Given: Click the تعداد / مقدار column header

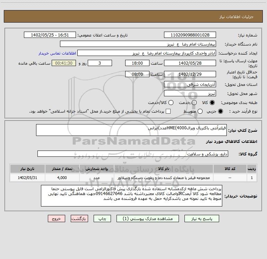Looking at the screenshot, I should (62, 169).
